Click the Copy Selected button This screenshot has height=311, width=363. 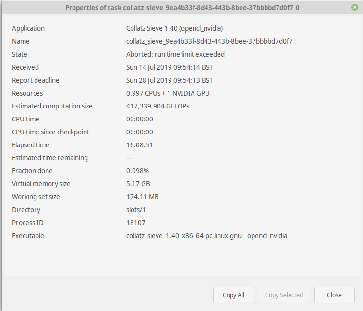[x=284, y=295]
